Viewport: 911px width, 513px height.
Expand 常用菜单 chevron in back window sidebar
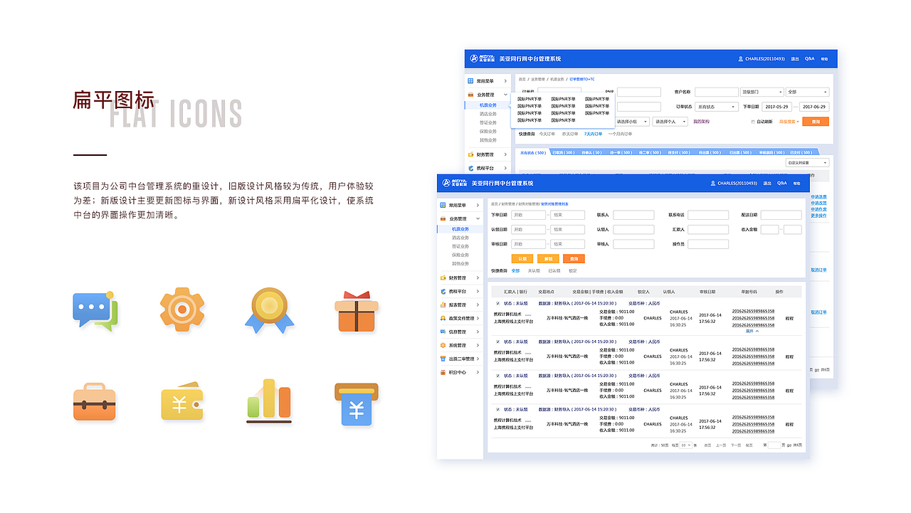click(505, 81)
